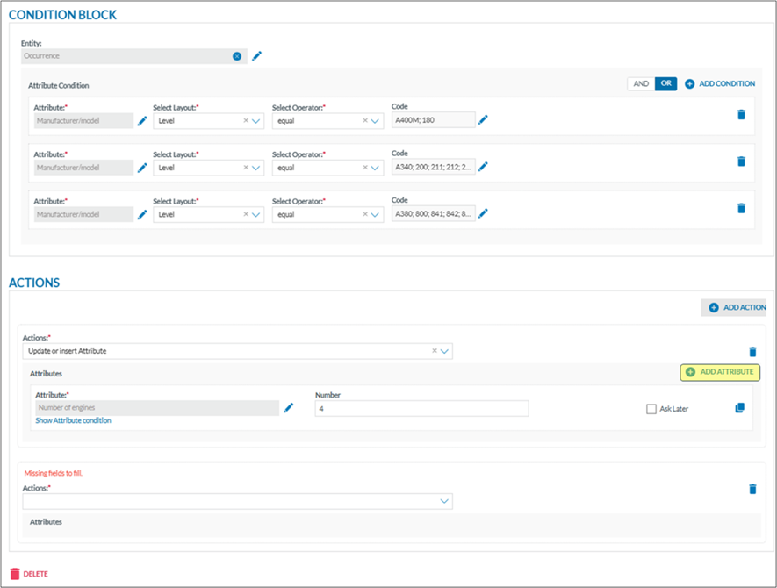Image resolution: width=777 pixels, height=588 pixels.
Task: Enable the Ask Later checkbox
Action: pyautogui.click(x=651, y=409)
